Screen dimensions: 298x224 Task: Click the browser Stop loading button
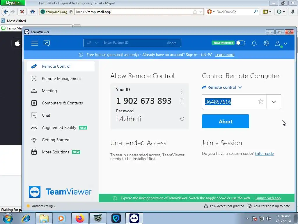tap(22, 12)
